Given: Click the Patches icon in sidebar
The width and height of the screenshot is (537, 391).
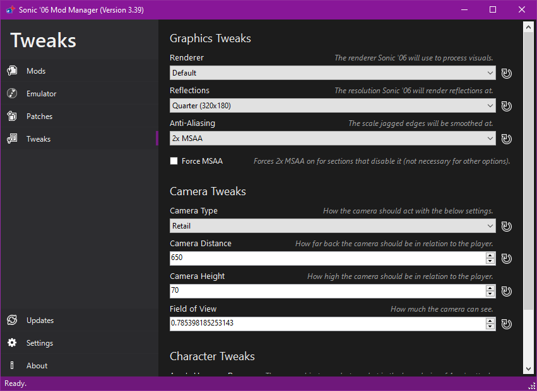Looking at the screenshot, I should coord(12,116).
